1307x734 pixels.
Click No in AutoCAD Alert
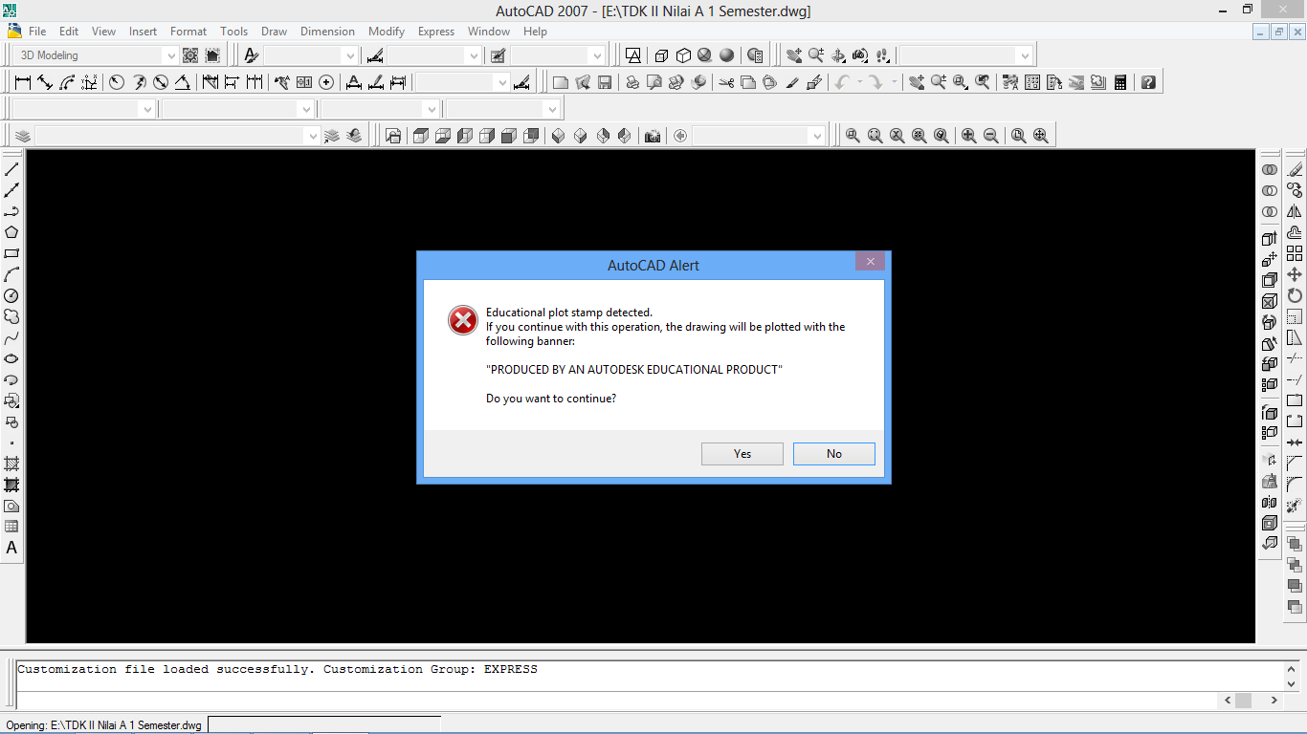pyautogui.click(x=834, y=454)
